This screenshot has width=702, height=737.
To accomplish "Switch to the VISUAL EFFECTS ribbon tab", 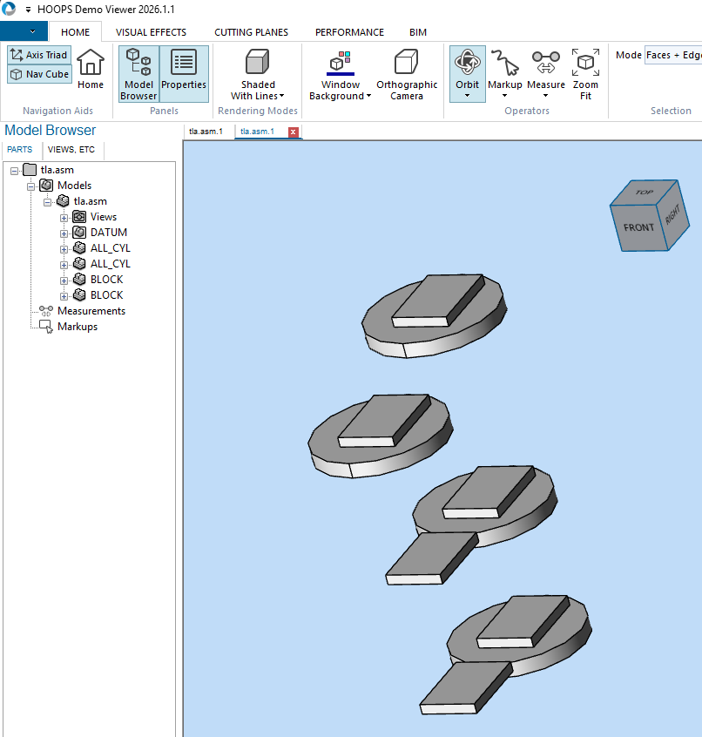I will pyautogui.click(x=151, y=31).
